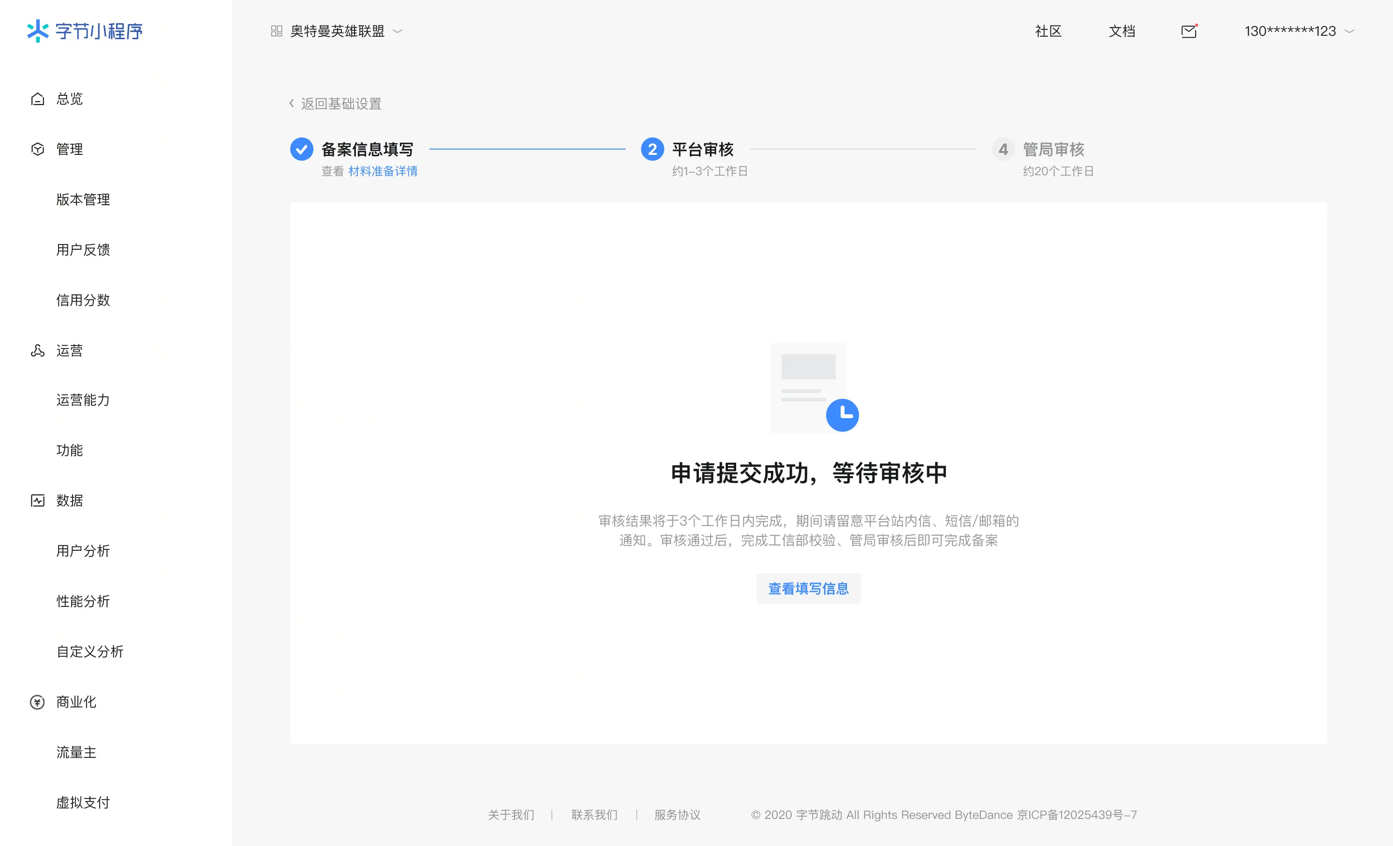The width and height of the screenshot is (1393, 846).
Task: Click step 2 平台审核 indicator
Action: tap(652, 149)
